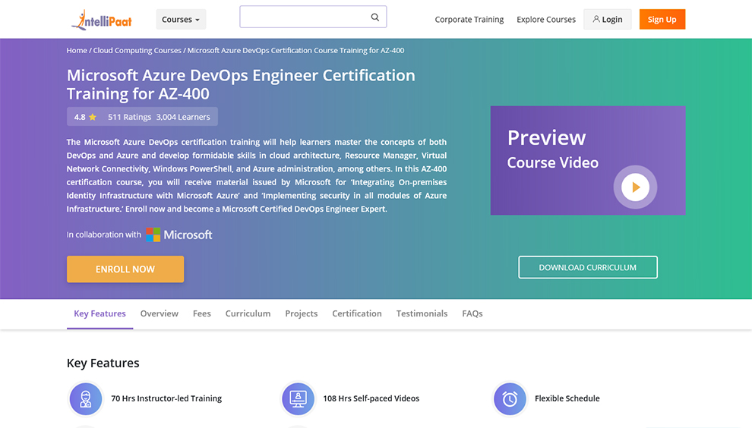Click Download Curriculum button

click(x=587, y=267)
